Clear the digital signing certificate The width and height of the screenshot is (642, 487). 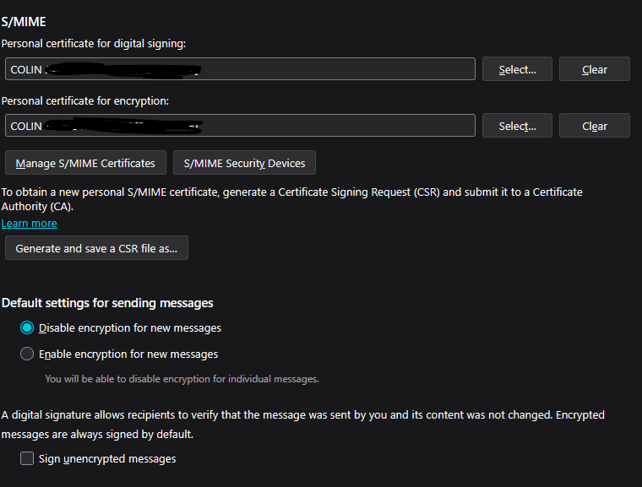594,69
